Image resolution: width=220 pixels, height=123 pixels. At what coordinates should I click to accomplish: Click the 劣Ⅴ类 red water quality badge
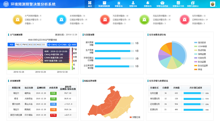[x=53, y=115]
